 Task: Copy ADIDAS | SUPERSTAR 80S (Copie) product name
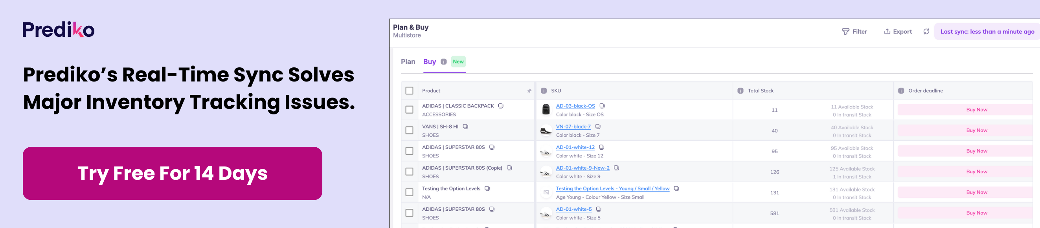(x=509, y=168)
